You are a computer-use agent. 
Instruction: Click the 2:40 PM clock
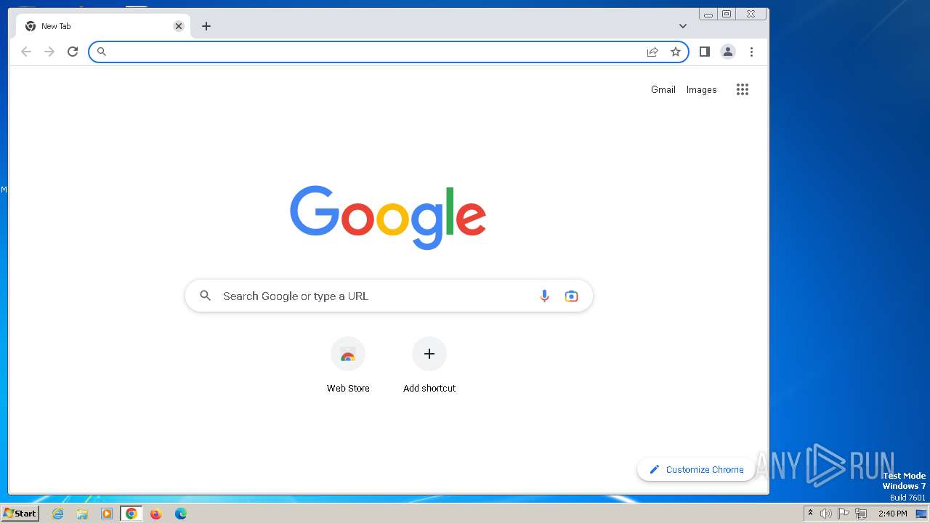coord(892,514)
